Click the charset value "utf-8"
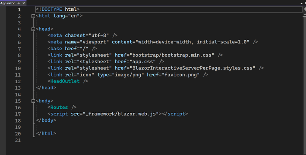This screenshot has height=155, width=306. pos(98,35)
